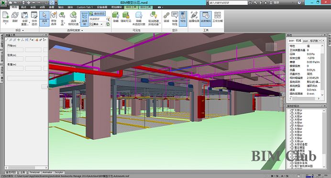Open the Animator tab at bottom
This screenshot has height=178, width=331.
click(x=47, y=173)
